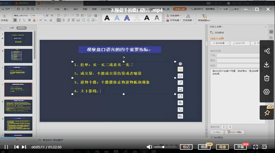Toggle Italic formatting in WPS ribbon
Viewport: 275px width, 153px height.
coord(20,20)
